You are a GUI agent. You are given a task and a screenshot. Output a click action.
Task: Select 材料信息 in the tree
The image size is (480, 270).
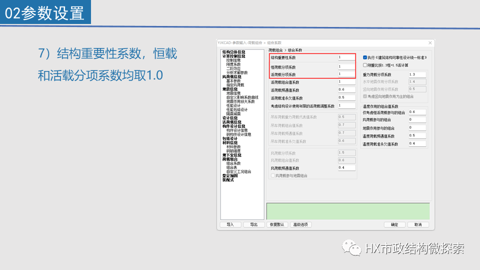click(x=230, y=142)
